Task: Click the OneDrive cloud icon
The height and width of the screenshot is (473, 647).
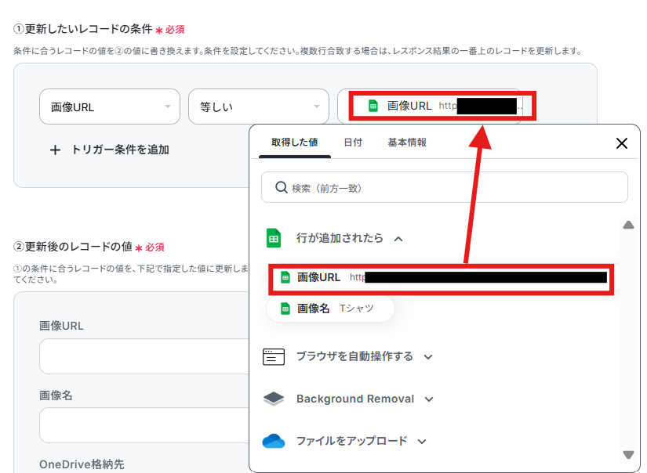Action: (x=274, y=441)
